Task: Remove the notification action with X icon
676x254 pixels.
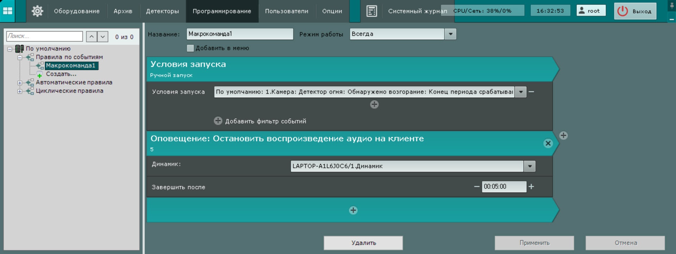Action: [x=548, y=143]
